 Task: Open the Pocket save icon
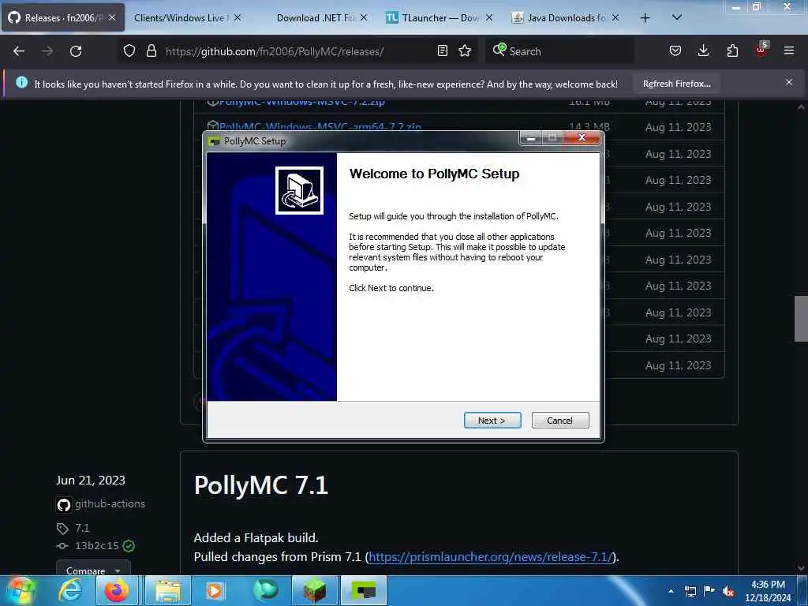click(x=675, y=50)
